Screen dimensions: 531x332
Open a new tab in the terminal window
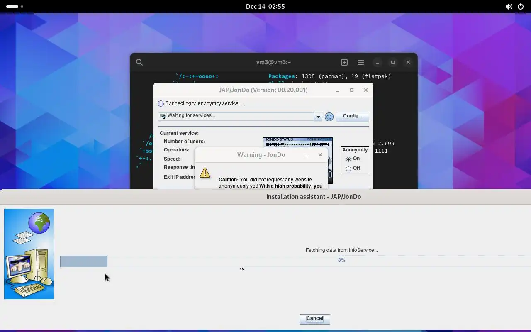click(344, 62)
